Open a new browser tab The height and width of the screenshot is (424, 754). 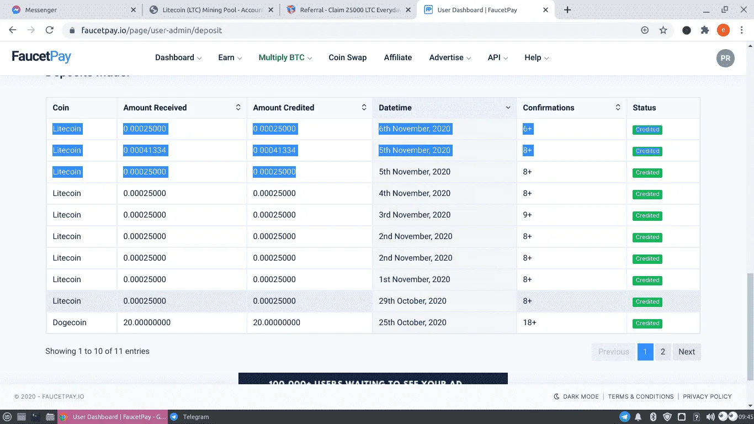coord(567,10)
